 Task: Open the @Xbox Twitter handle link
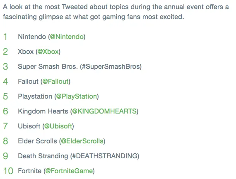(x=48, y=51)
